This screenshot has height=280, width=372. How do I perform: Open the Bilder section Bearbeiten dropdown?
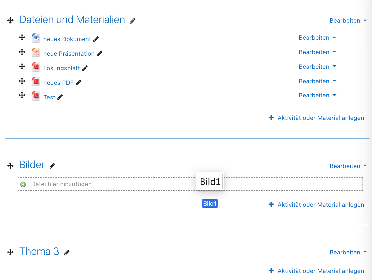348,166
